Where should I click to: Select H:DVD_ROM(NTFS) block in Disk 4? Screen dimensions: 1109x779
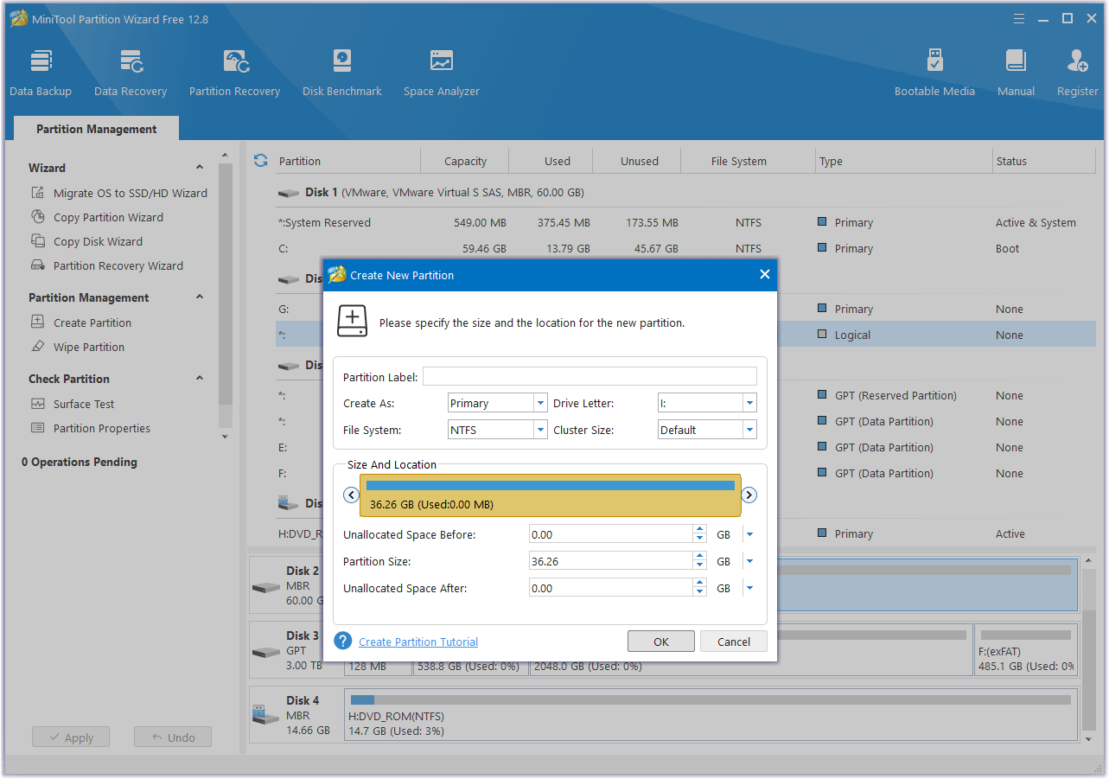point(711,715)
